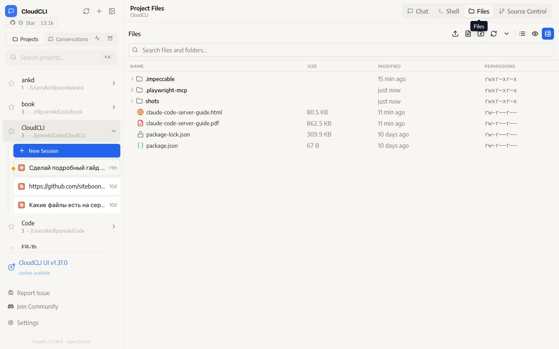
Task: Expand the book project chevron
Action: point(114,107)
